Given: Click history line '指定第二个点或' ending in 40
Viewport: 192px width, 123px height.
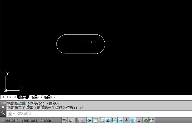Looking at the screenshot, I should (x=45, y=108).
